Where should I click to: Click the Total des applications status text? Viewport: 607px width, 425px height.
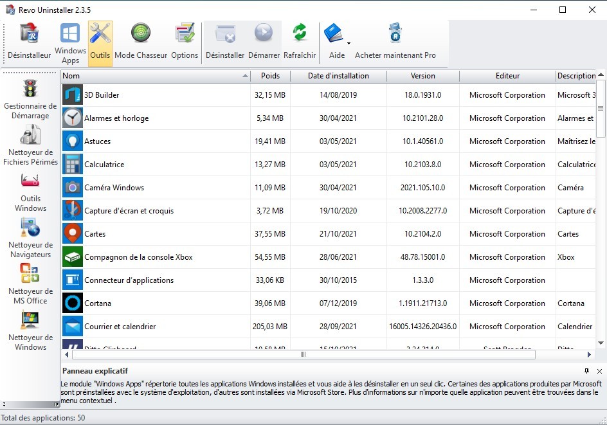tap(43, 418)
